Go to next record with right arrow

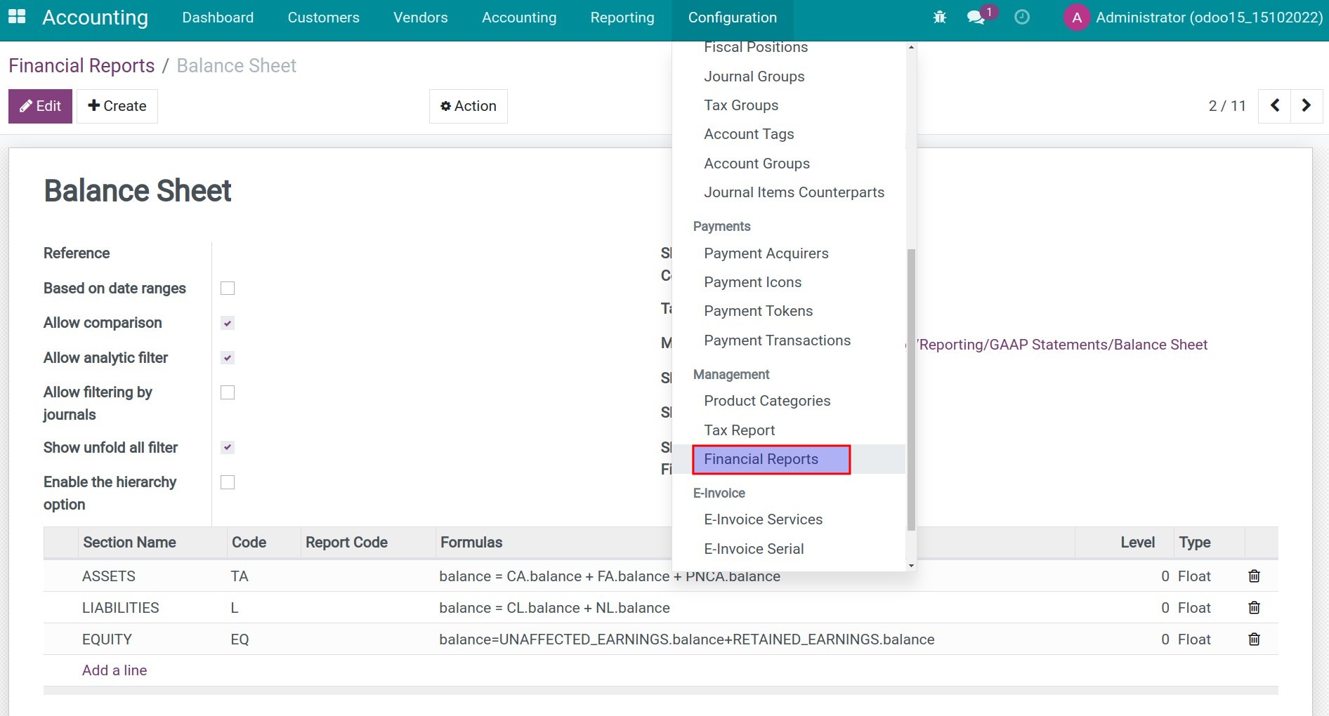[1307, 105]
